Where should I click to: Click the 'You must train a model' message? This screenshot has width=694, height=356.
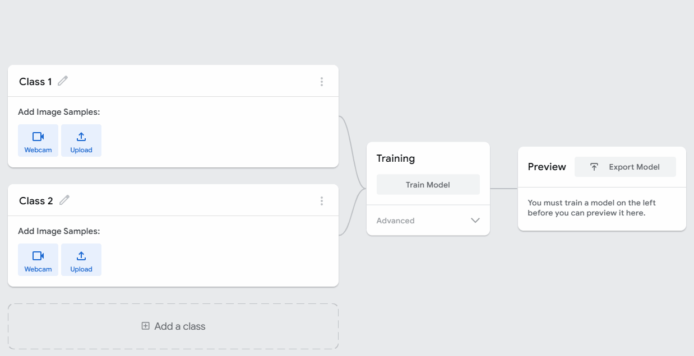click(x=591, y=208)
